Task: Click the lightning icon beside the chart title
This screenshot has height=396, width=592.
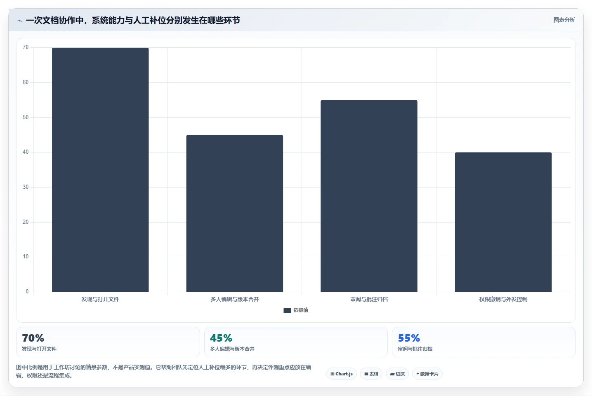Action: point(19,21)
